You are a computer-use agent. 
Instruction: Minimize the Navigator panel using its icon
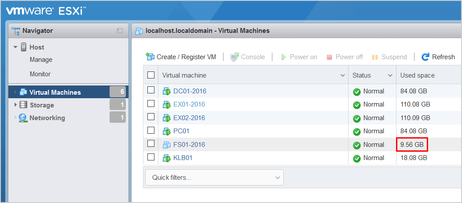pyautogui.click(x=120, y=31)
